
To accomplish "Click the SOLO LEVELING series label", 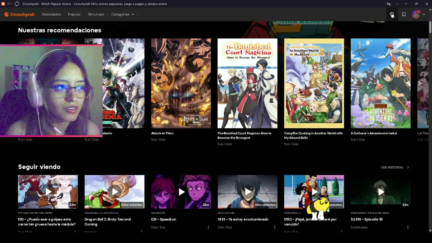I will click(x=226, y=213).
